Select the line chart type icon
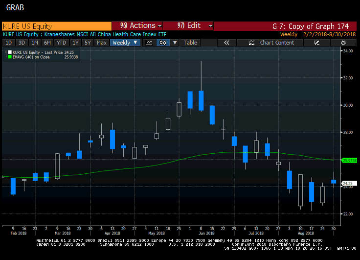Screen dimensions: 360x260 pyautogui.click(x=149, y=43)
